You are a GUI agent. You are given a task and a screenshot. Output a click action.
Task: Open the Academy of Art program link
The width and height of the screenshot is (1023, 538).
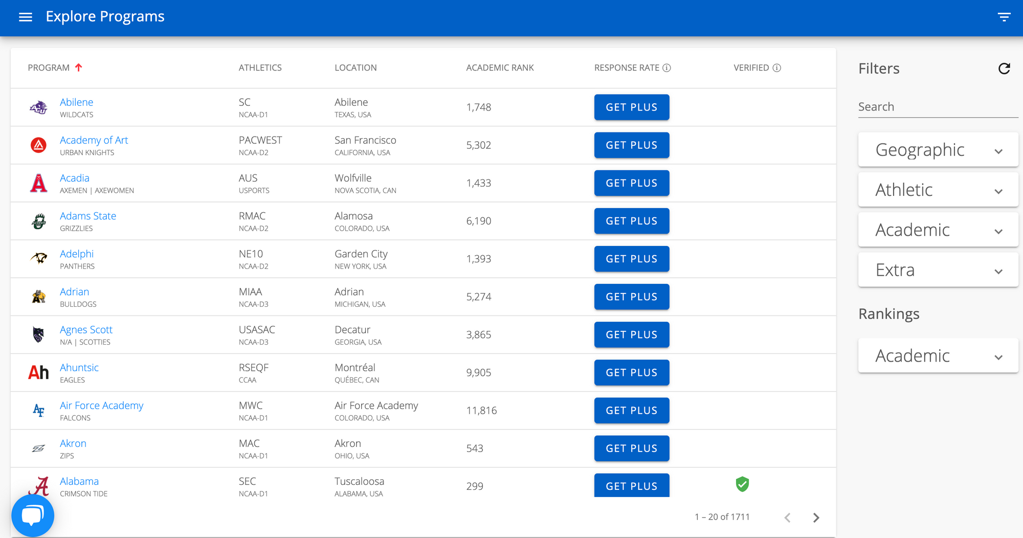tap(94, 140)
